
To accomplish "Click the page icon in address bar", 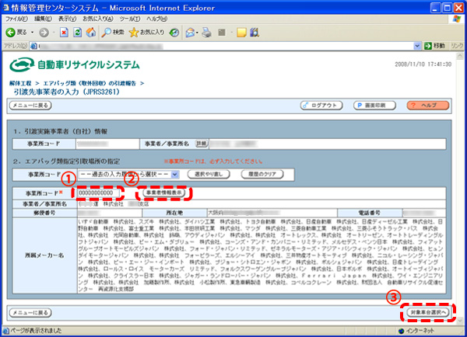I will click(34, 46).
